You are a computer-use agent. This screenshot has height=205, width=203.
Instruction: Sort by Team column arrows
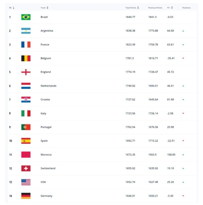pyautogui.click(x=47, y=8)
